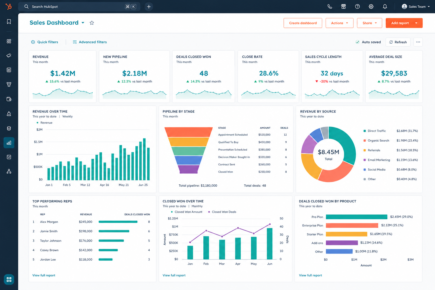Open the bottom apps grid button
This screenshot has height=290, width=435.
click(9, 280)
